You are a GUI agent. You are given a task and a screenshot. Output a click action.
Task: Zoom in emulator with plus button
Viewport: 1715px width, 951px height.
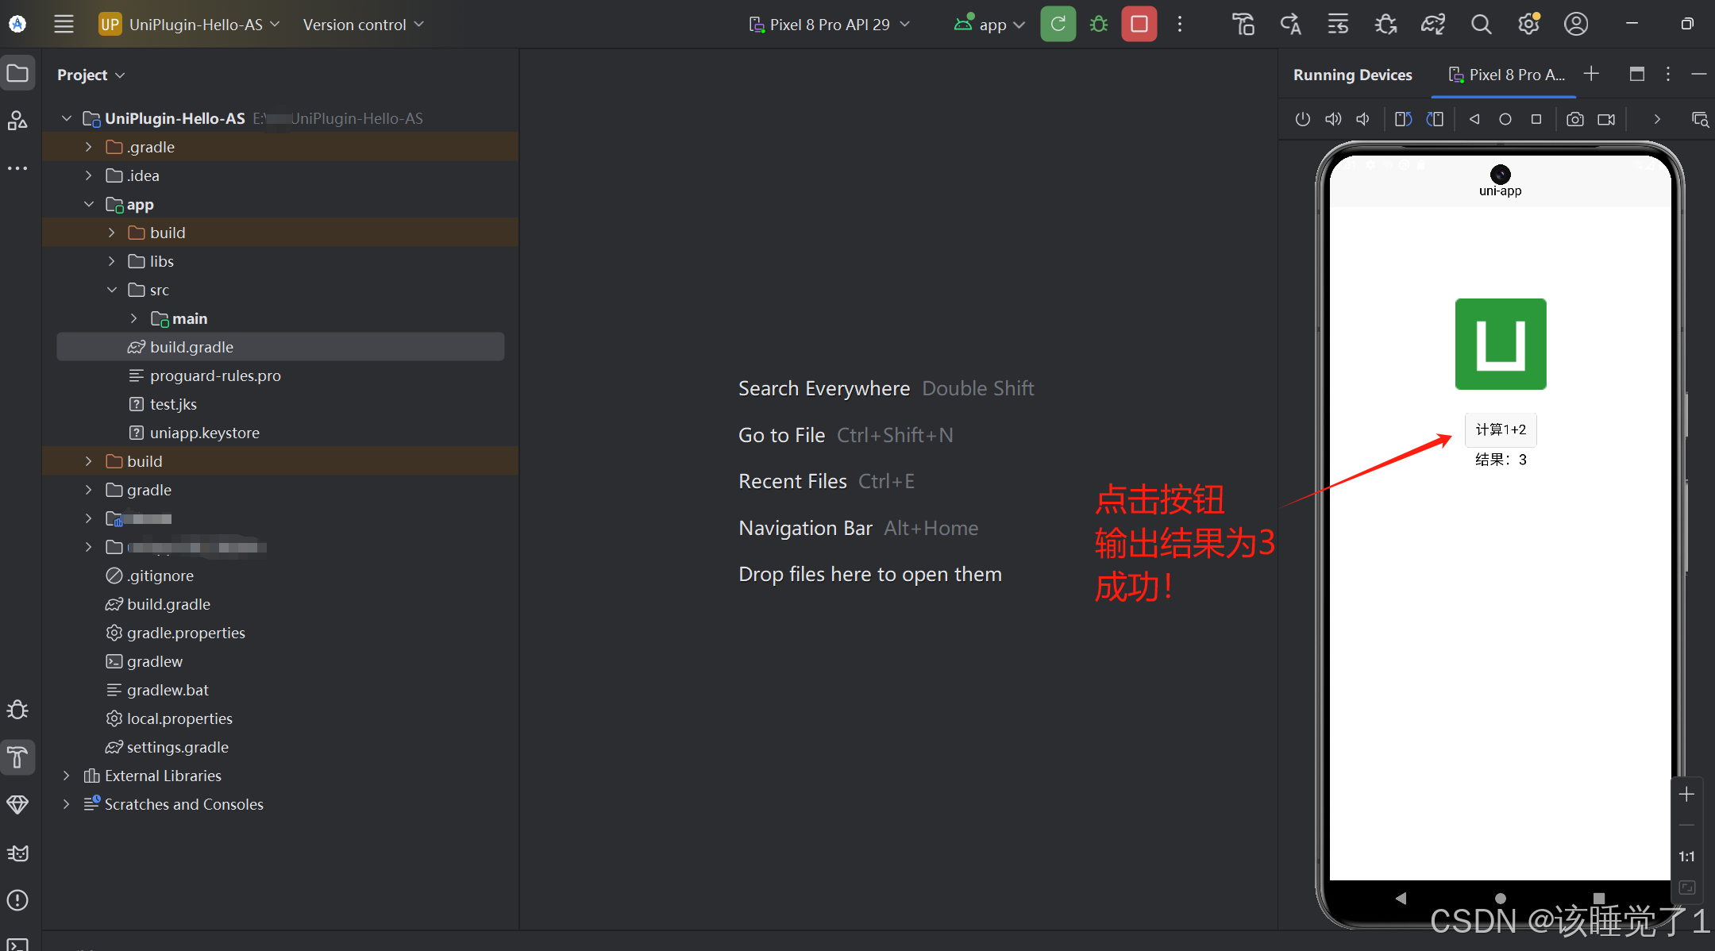point(1686,794)
